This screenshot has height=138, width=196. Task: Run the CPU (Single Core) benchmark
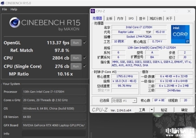[x=76, y=66]
